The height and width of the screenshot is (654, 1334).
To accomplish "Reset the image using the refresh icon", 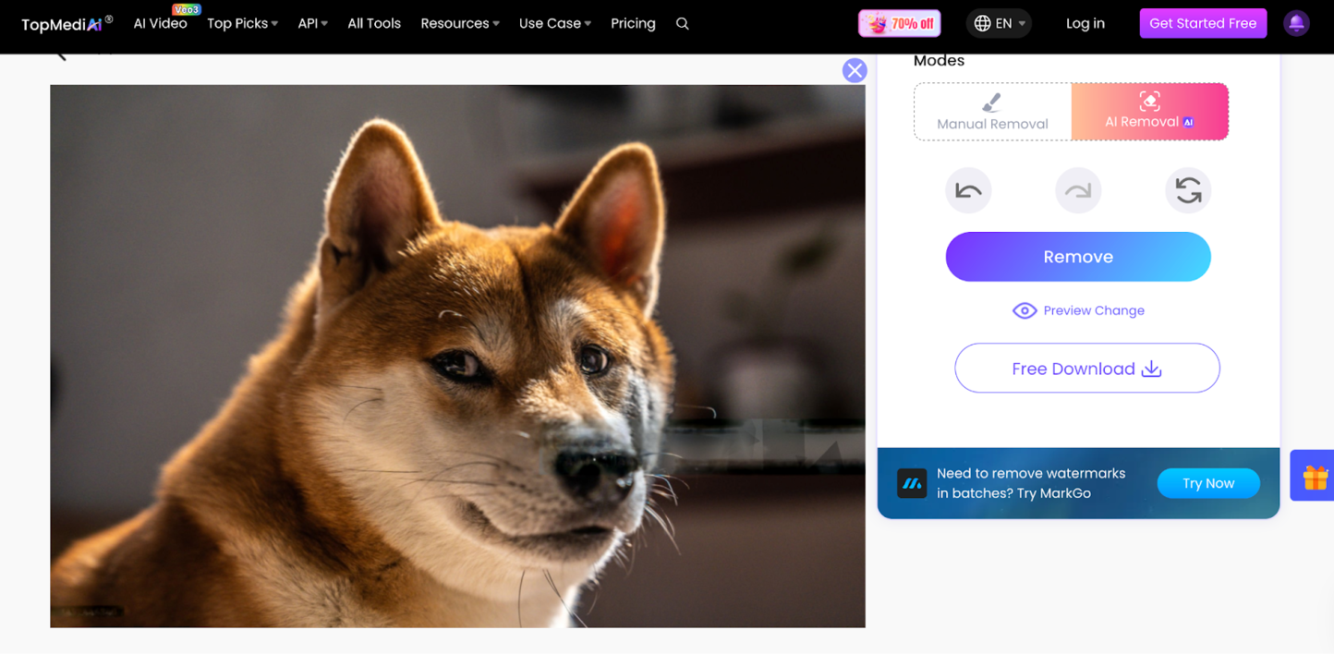I will (x=1188, y=190).
